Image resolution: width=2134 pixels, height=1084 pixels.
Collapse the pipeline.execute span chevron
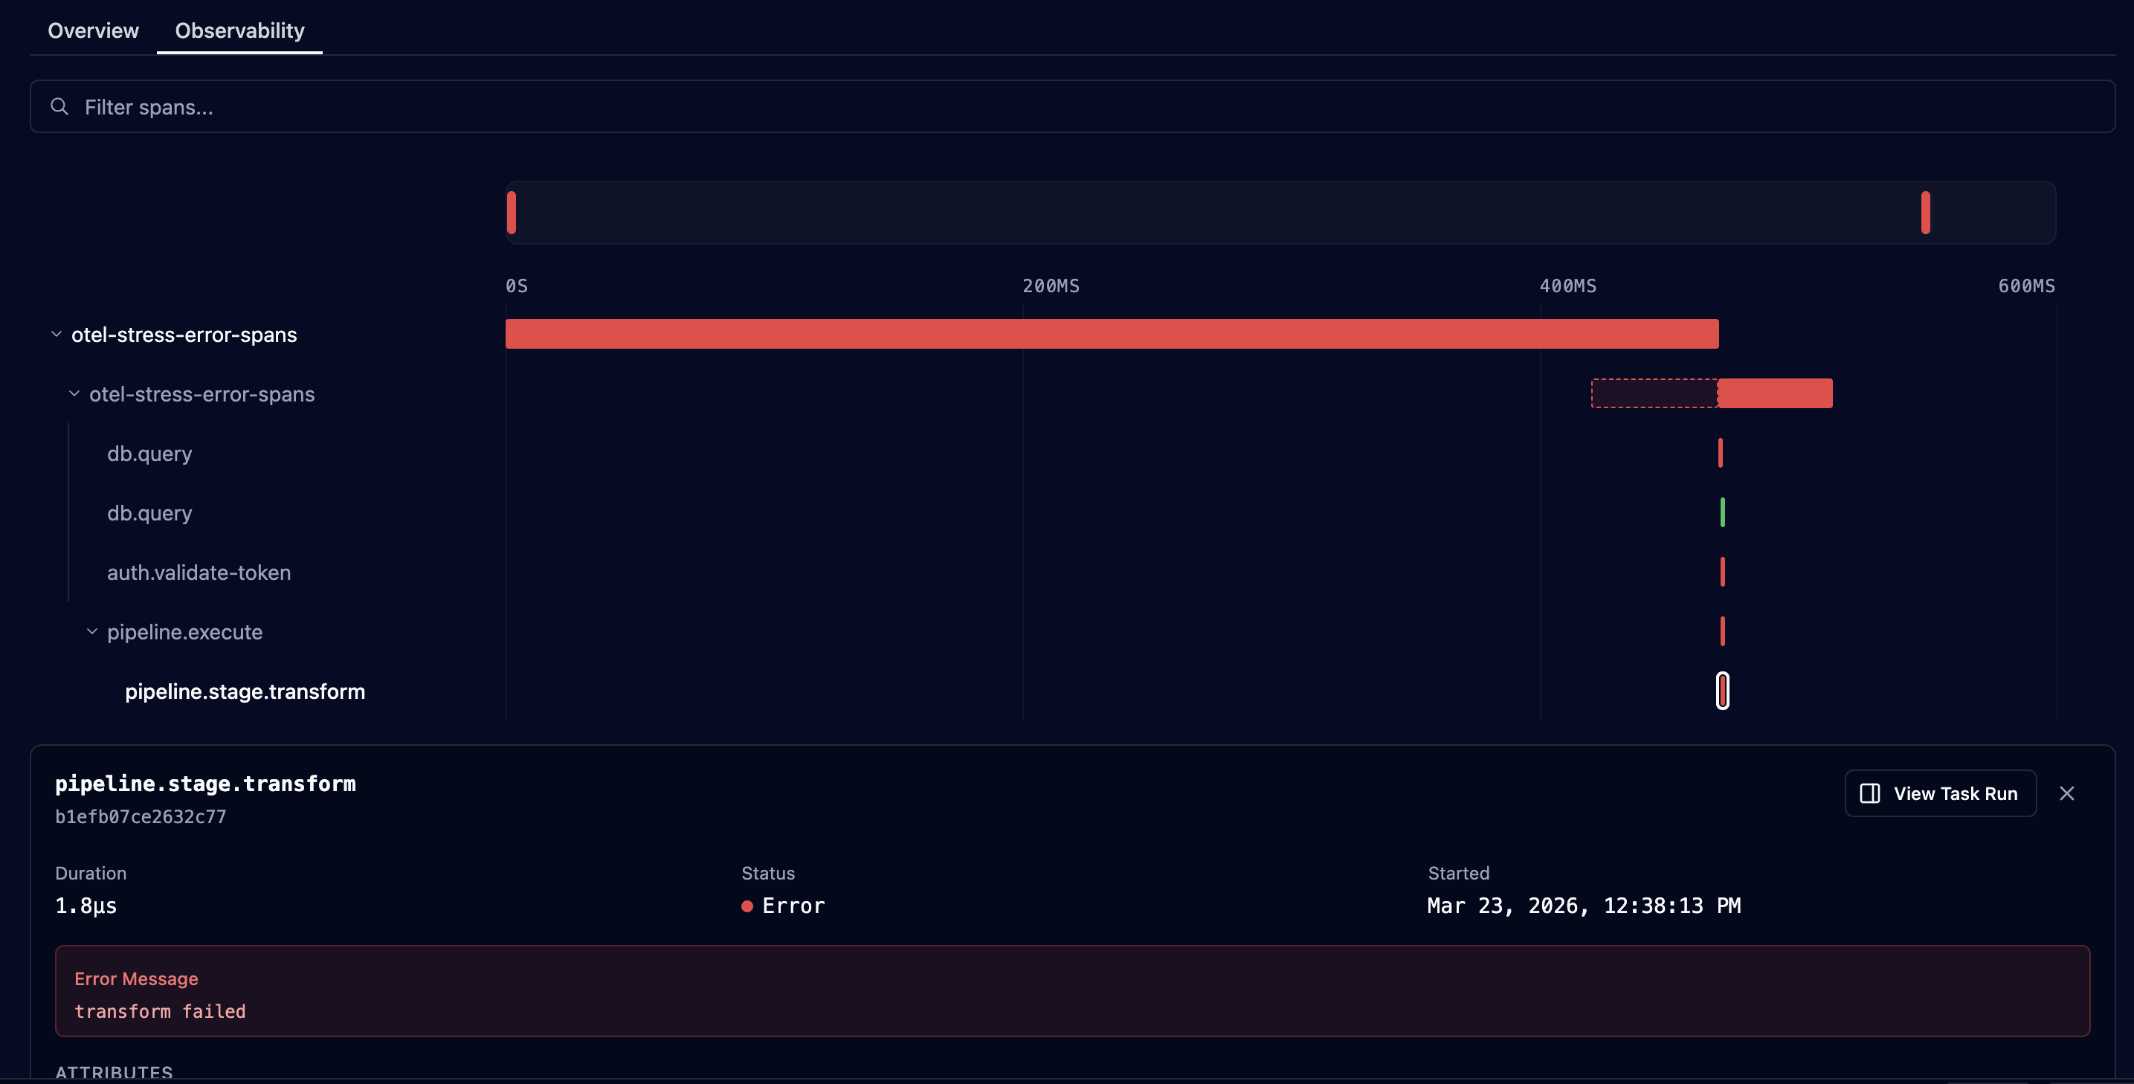tap(92, 632)
